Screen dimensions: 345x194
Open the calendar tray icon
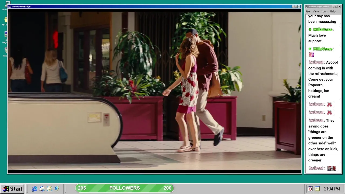(317, 189)
